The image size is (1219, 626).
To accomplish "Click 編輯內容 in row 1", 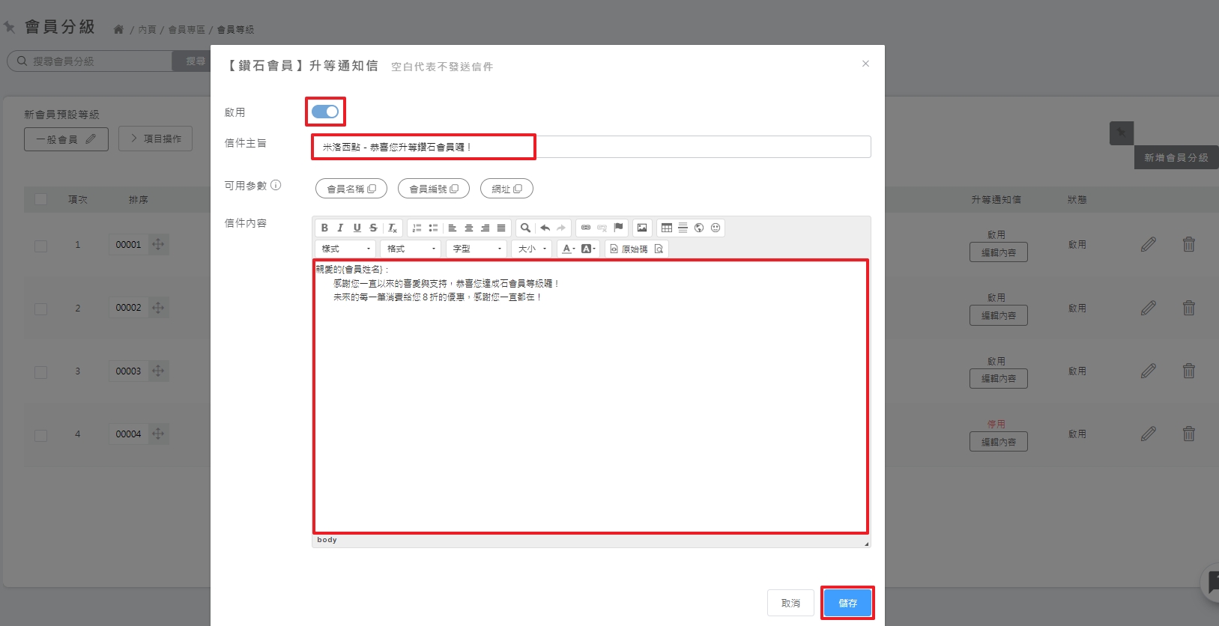I will (999, 252).
